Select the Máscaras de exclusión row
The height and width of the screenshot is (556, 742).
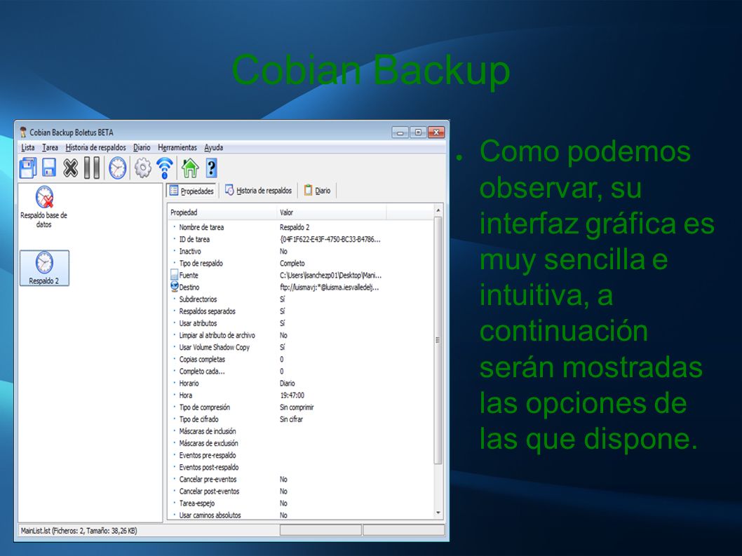pyautogui.click(x=300, y=443)
